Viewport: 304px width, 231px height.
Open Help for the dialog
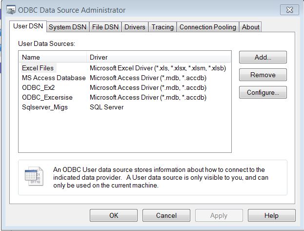click(271, 215)
